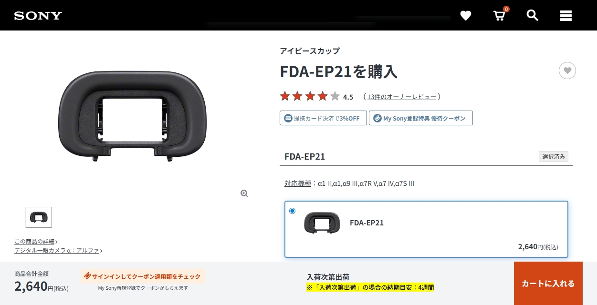Zoom the product image with magnifier icon
The width and height of the screenshot is (597, 305).
(x=244, y=193)
